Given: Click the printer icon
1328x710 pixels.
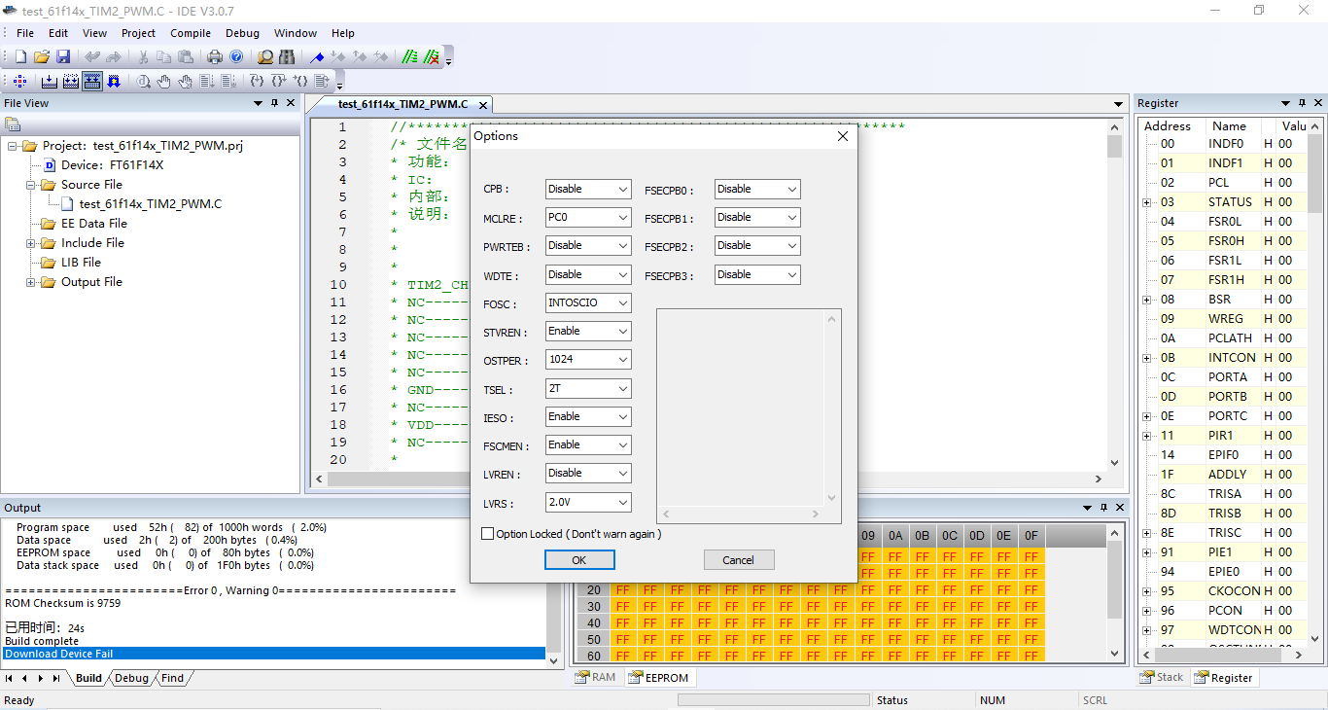Looking at the screenshot, I should [215, 57].
